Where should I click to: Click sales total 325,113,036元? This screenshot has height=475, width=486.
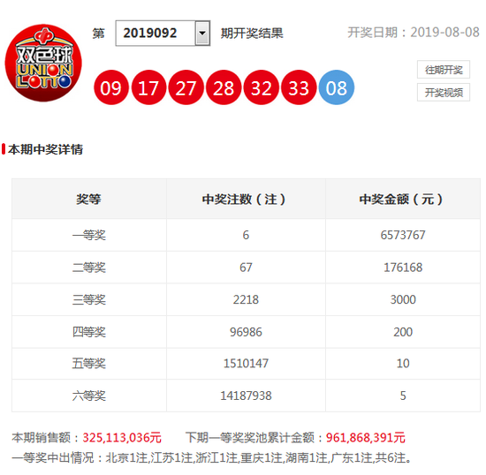click(122, 438)
